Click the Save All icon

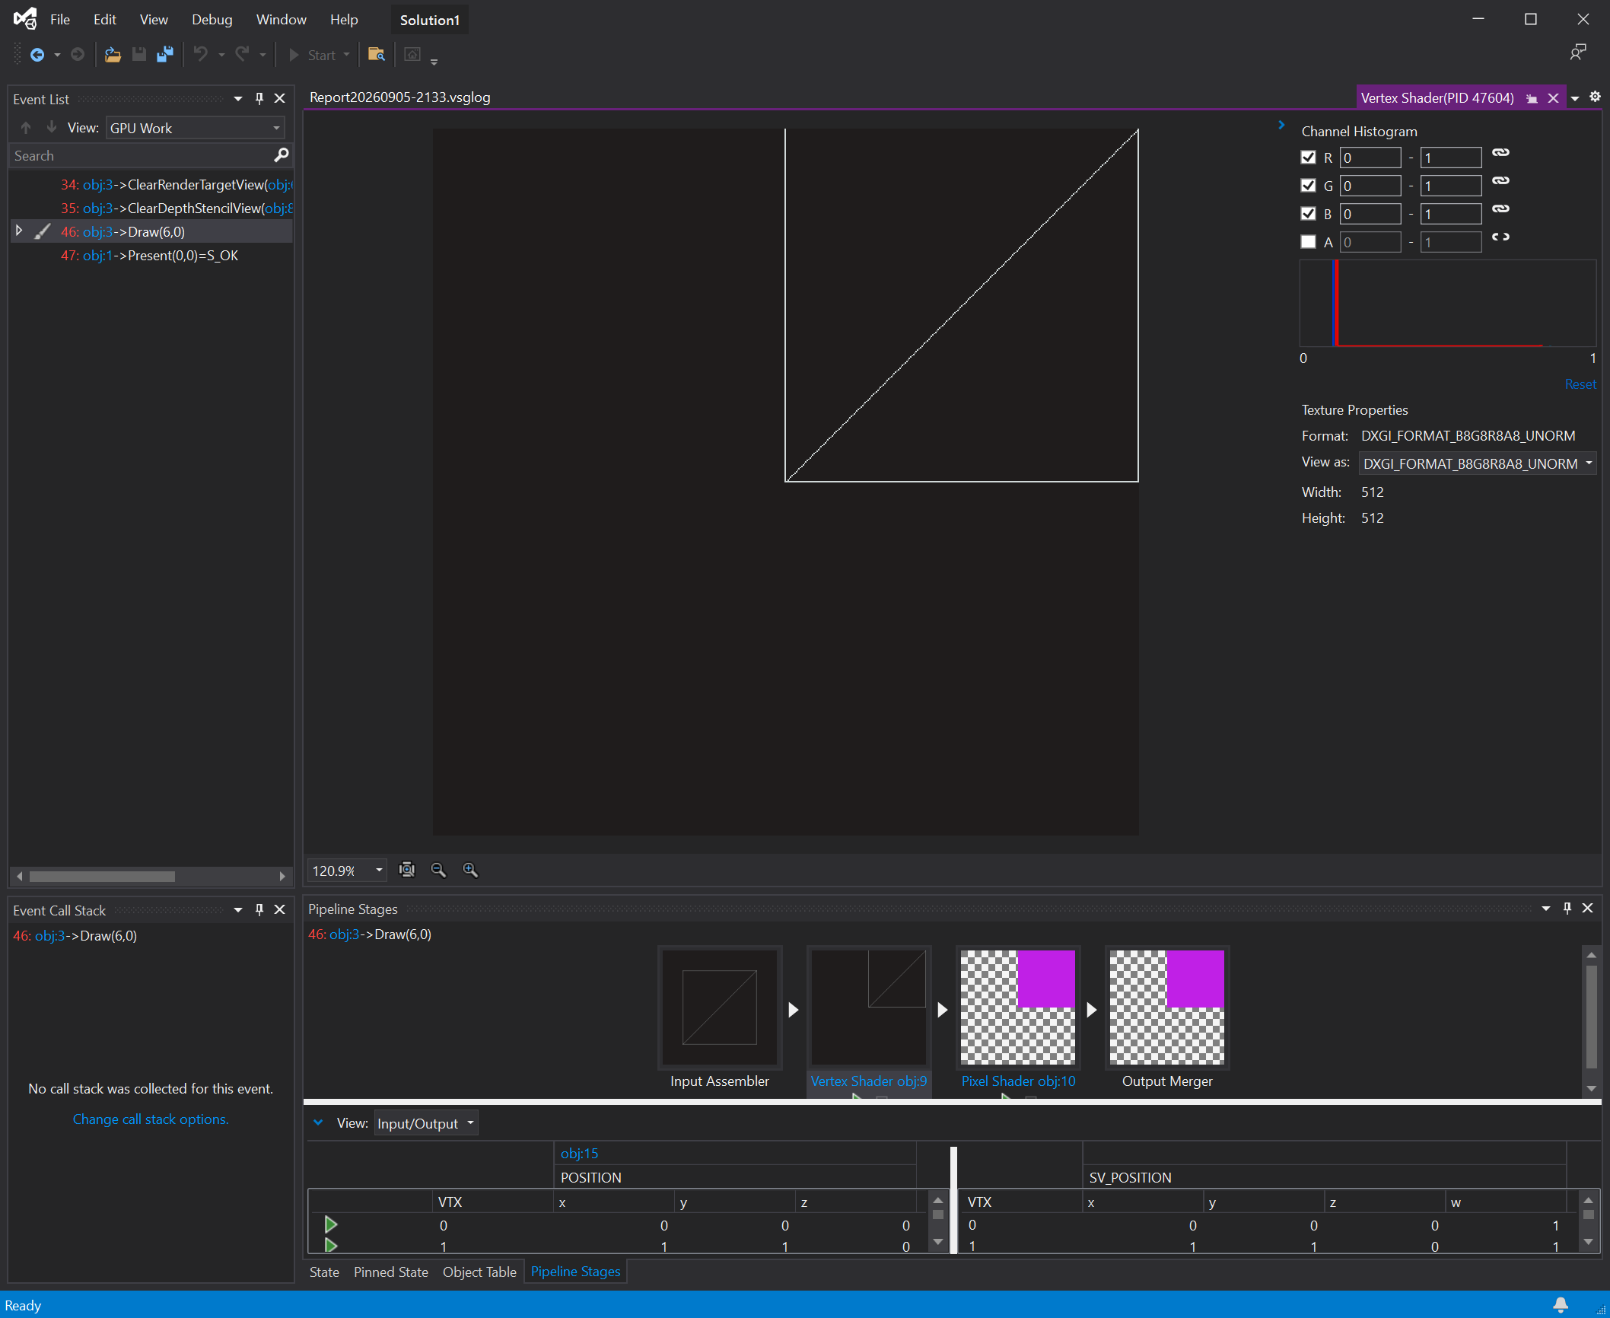pos(164,55)
